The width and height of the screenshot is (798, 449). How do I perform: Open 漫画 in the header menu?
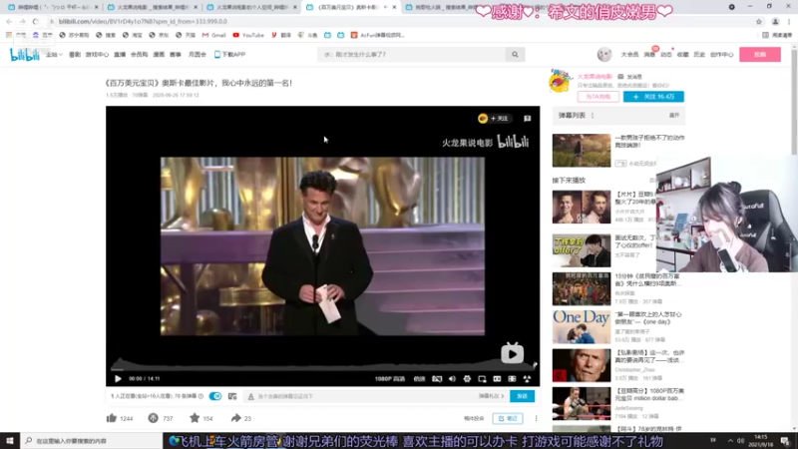[x=159, y=55]
